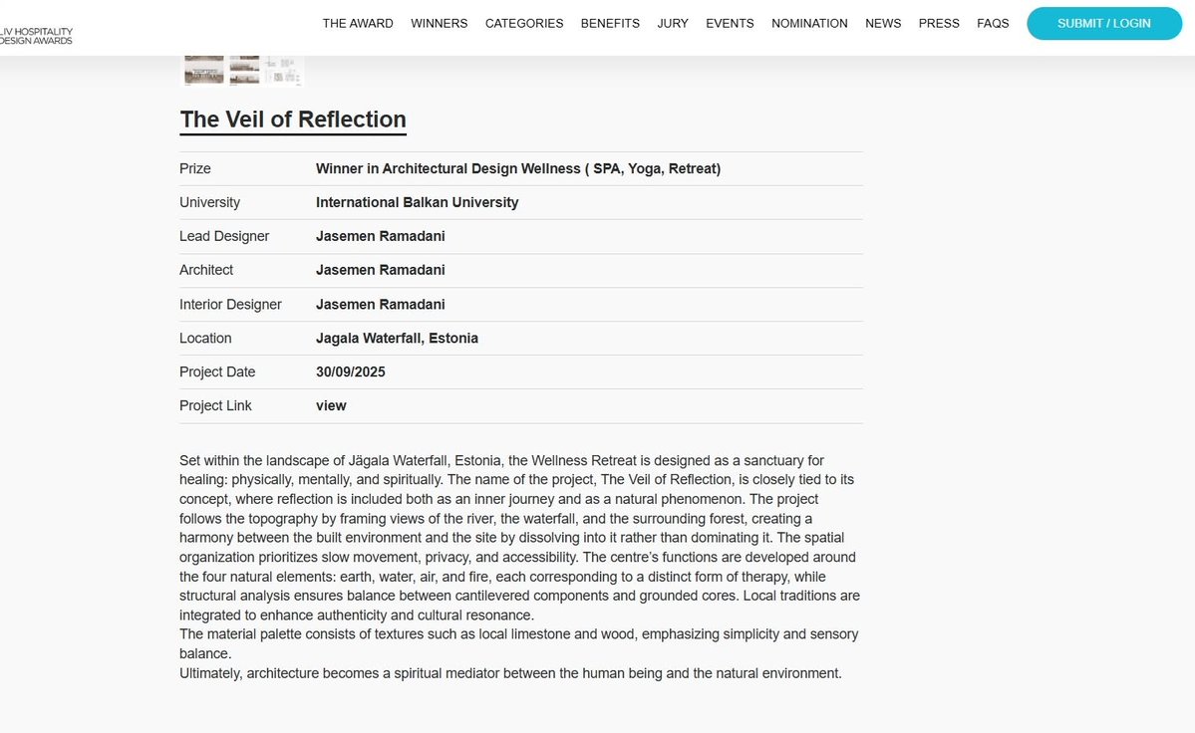Click the sentence about the material palette
Viewport: 1195px width, 733px height.
(x=519, y=644)
